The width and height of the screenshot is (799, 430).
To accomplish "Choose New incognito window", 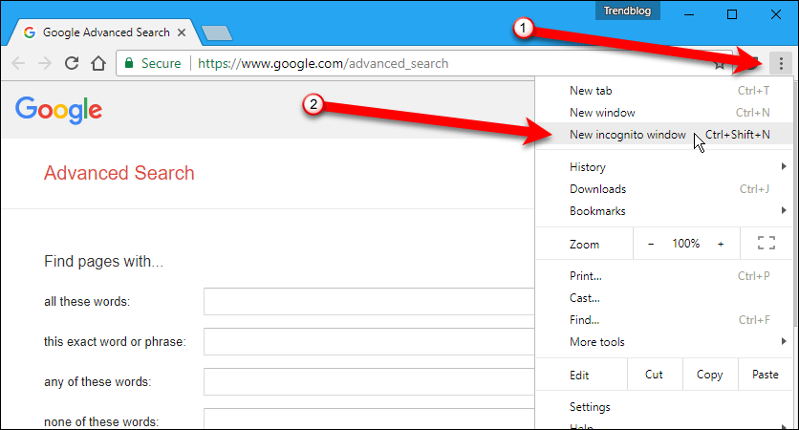I will 664,135.
